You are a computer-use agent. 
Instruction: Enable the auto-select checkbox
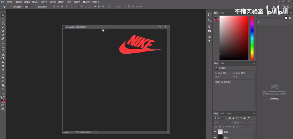[x=11, y=6]
